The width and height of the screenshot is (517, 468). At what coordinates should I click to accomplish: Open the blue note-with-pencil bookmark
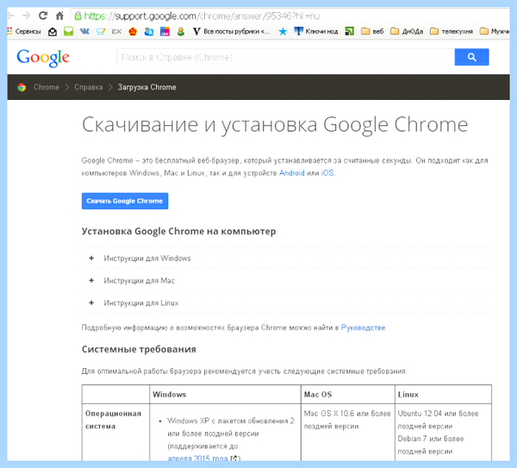[101, 32]
